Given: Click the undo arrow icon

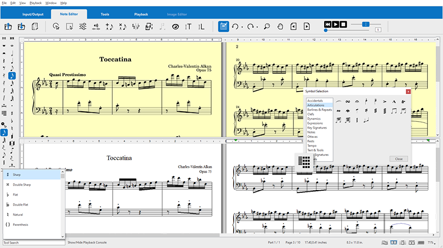Looking at the screenshot, I should click(x=236, y=27).
